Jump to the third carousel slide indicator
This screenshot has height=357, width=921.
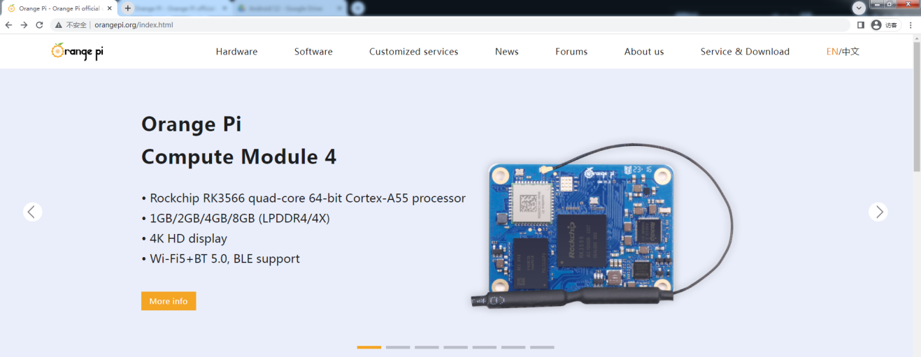tap(427, 347)
